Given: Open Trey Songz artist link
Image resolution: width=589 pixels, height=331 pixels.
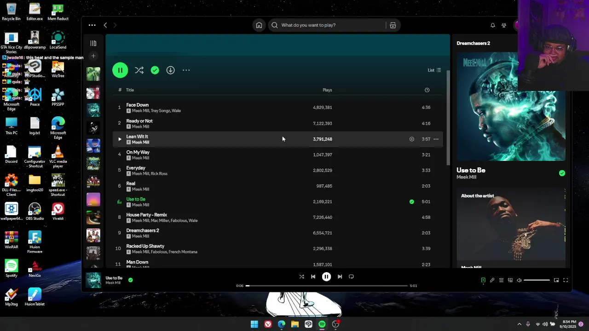Looking at the screenshot, I should (x=160, y=111).
